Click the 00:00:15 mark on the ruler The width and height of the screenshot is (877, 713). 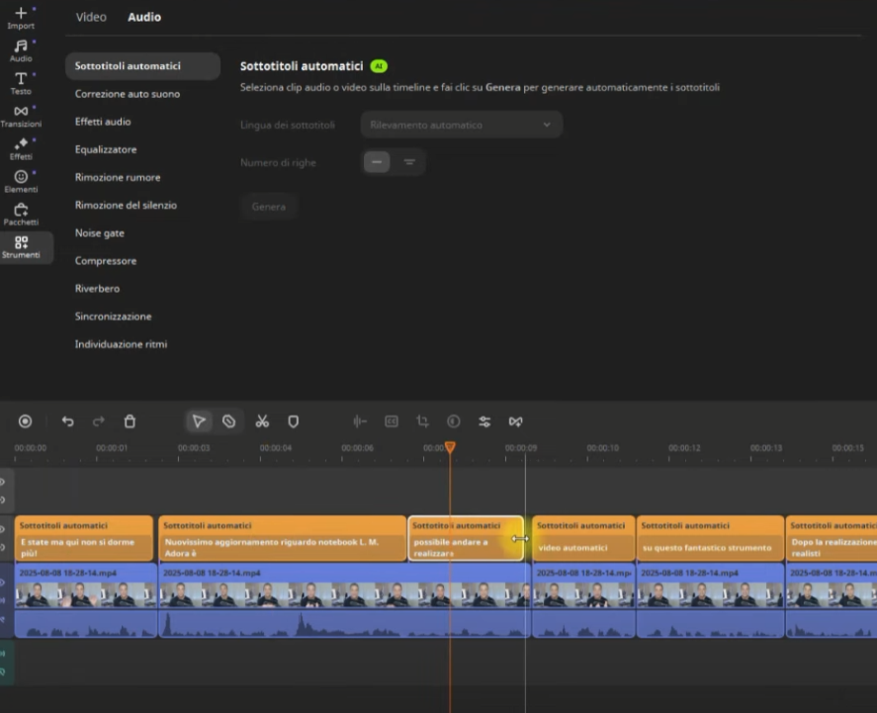[848, 448]
